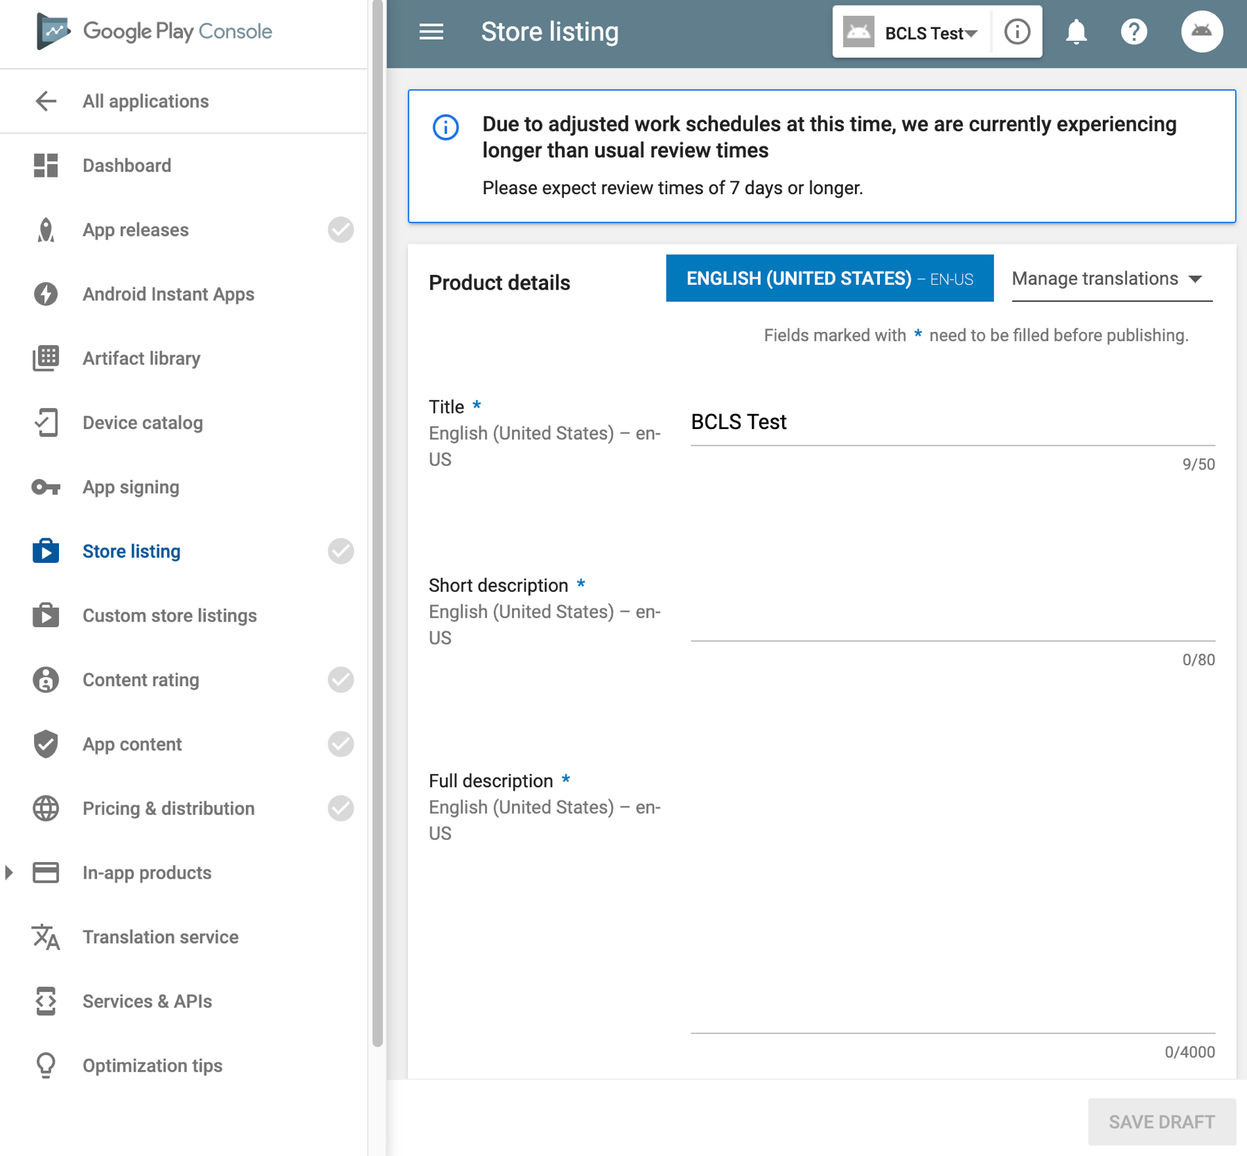Click the sidebar vertical scrollbar

(x=378, y=523)
